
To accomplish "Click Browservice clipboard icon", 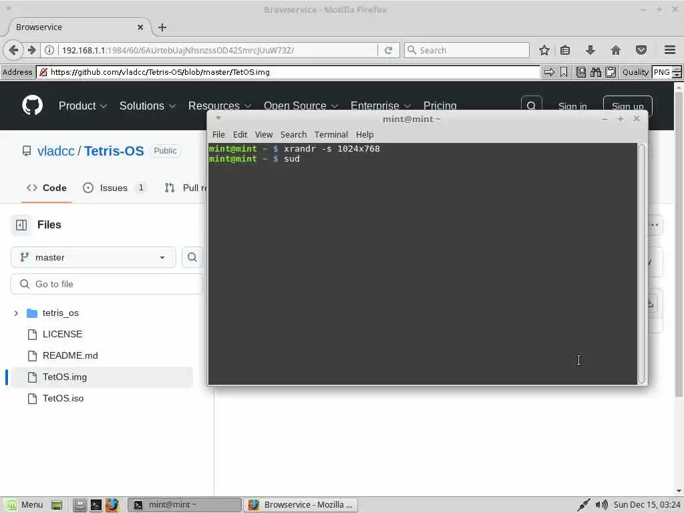I will [611, 72].
